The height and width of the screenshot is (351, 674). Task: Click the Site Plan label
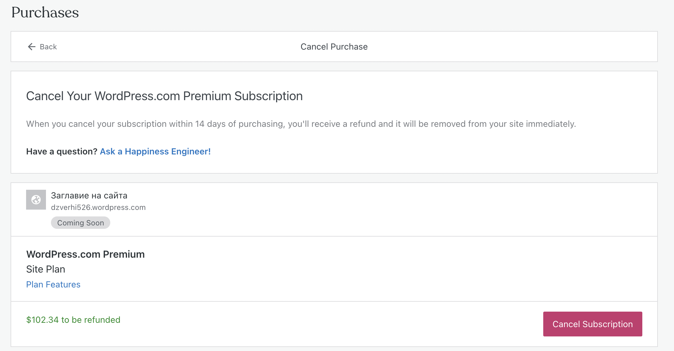[x=46, y=269]
